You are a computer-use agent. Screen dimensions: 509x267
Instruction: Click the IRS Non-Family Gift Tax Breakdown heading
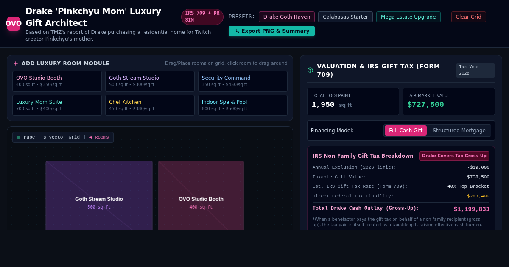click(x=363, y=156)
